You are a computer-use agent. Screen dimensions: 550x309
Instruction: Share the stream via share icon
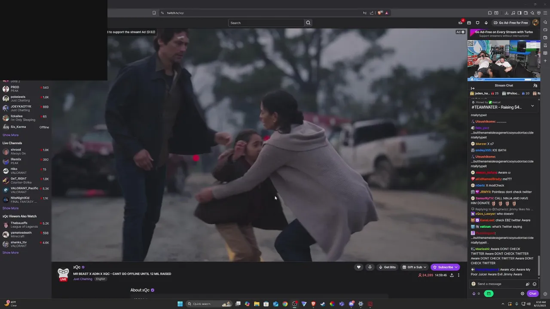[452, 275]
